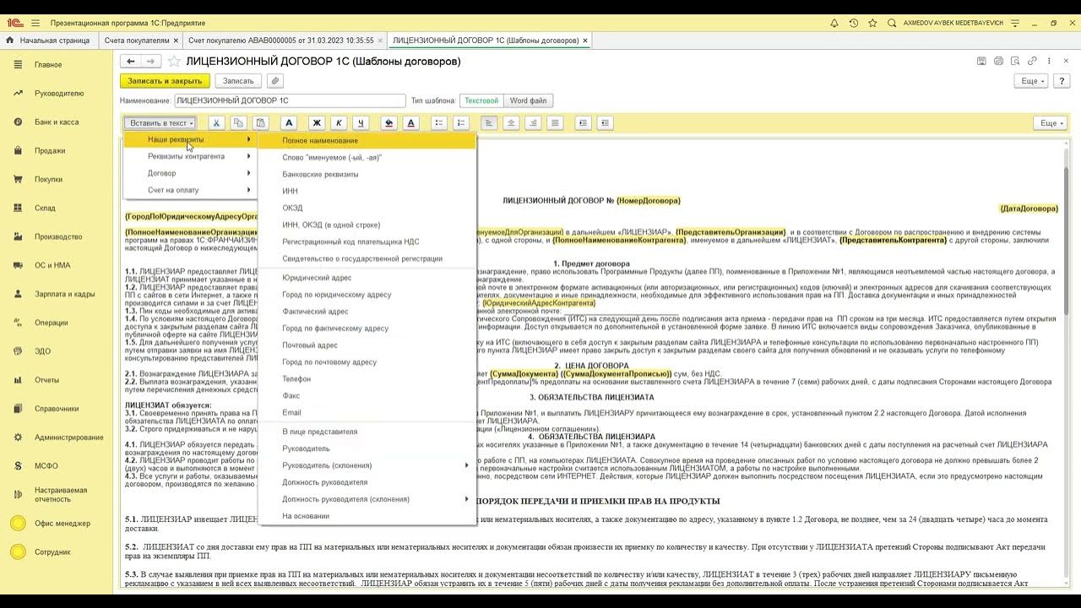Click the 'Наименование' input field
This screenshot has width=1081, height=608.
(x=290, y=100)
